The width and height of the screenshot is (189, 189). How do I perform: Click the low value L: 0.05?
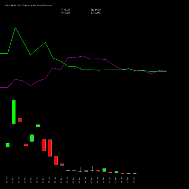click(96, 13)
